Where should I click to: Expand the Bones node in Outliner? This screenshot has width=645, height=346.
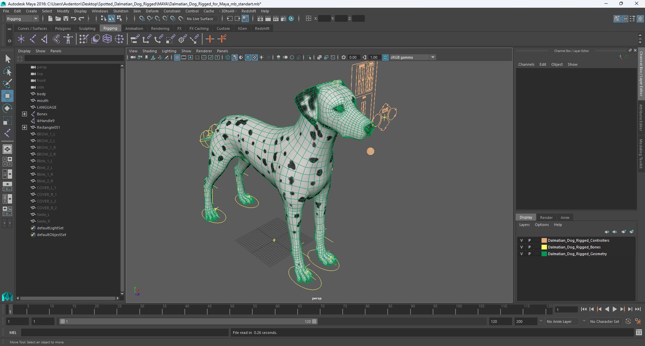click(x=25, y=114)
